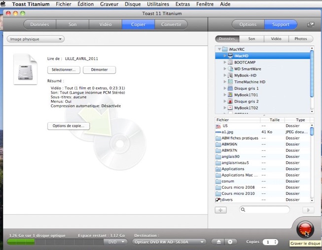This screenshot has height=250, width=322.
Task: Sort file list by Taille column
Action: pos(273,120)
